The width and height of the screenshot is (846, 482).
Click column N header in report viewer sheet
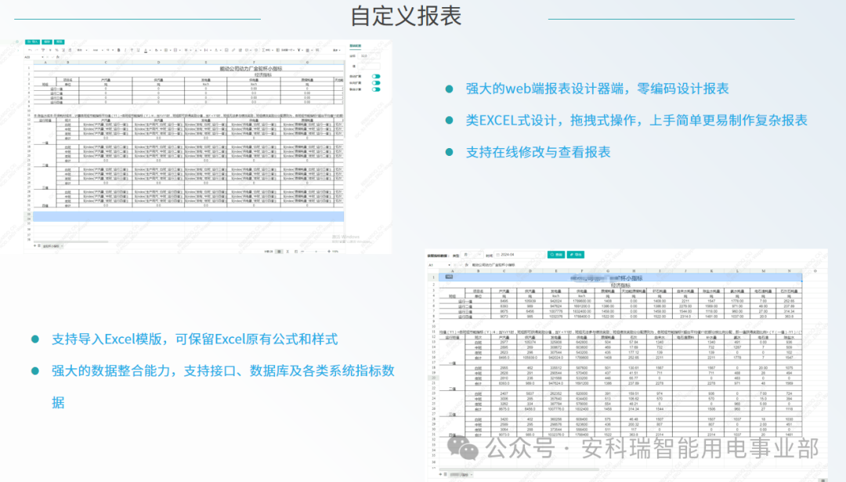[x=789, y=271]
